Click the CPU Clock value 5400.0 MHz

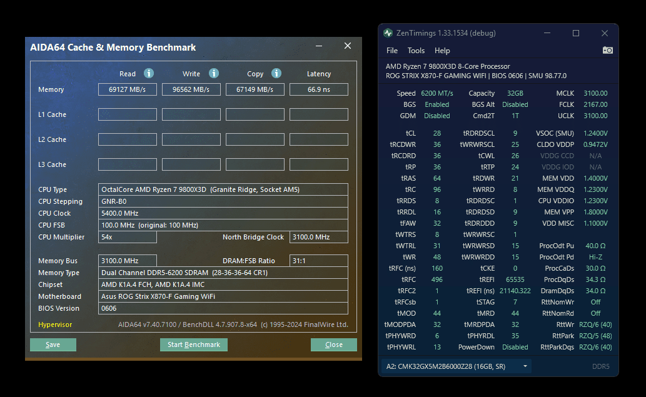(223, 213)
